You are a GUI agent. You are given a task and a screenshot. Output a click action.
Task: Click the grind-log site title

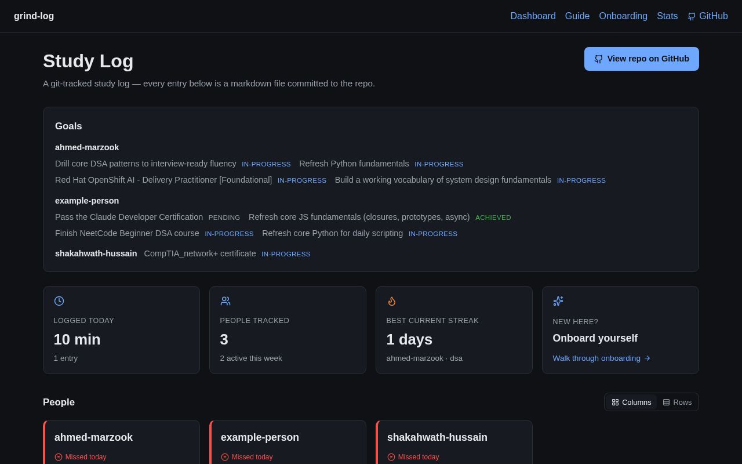click(34, 16)
